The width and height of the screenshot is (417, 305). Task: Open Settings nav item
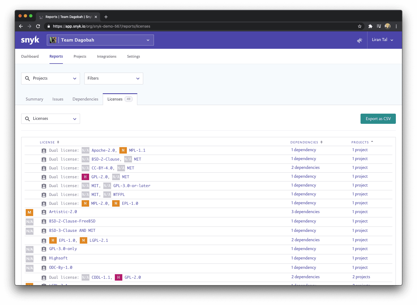pyautogui.click(x=134, y=56)
